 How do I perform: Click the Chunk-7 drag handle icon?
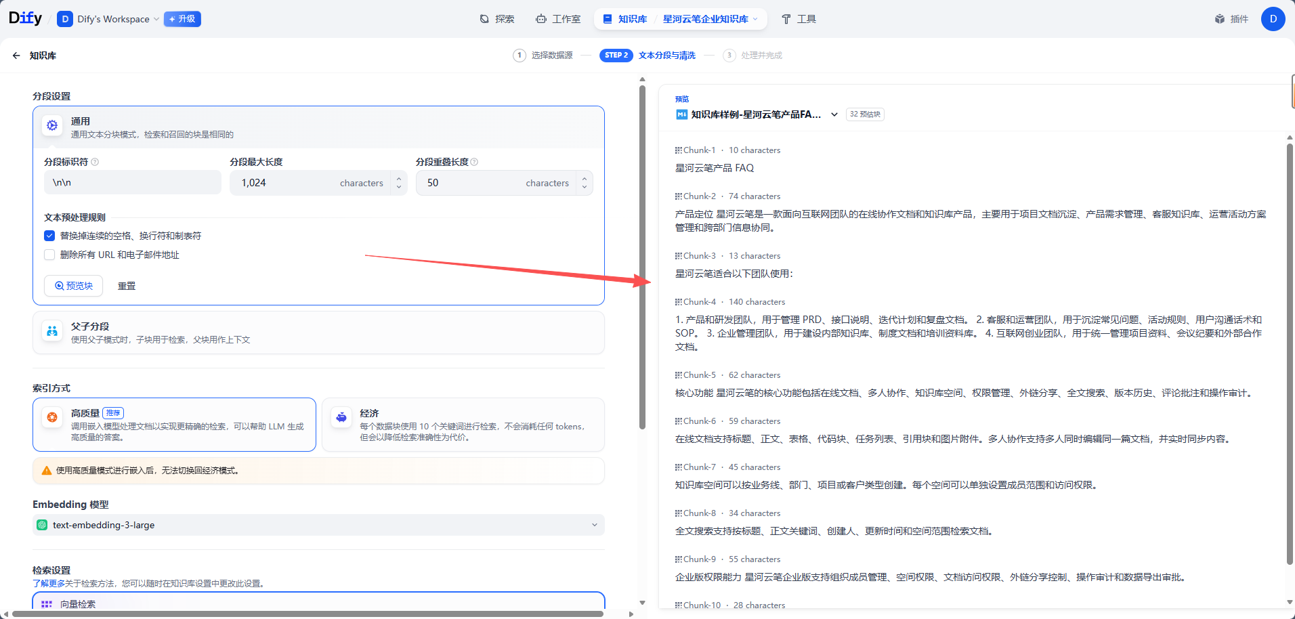[x=678, y=467]
